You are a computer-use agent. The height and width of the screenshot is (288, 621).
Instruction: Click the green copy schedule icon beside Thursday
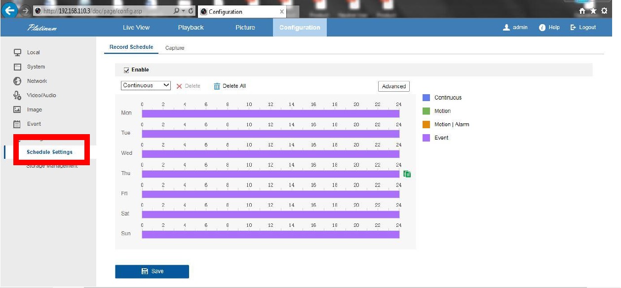point(407,174)
